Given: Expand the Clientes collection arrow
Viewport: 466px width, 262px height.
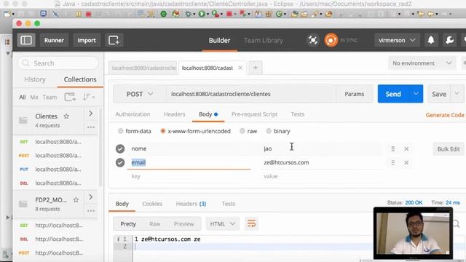Looking at the screenshot, I should point(90,114).
